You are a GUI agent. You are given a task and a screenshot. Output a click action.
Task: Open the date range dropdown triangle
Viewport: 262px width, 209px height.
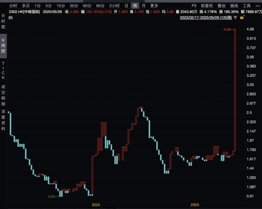(235, 18)
